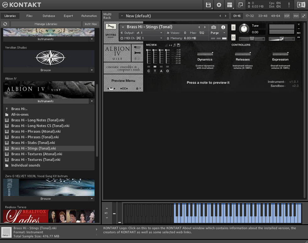Image resolution: width=308 pixels, height=243 pixels.
Task: Switch to the Libraries tab
Action: 10,16
